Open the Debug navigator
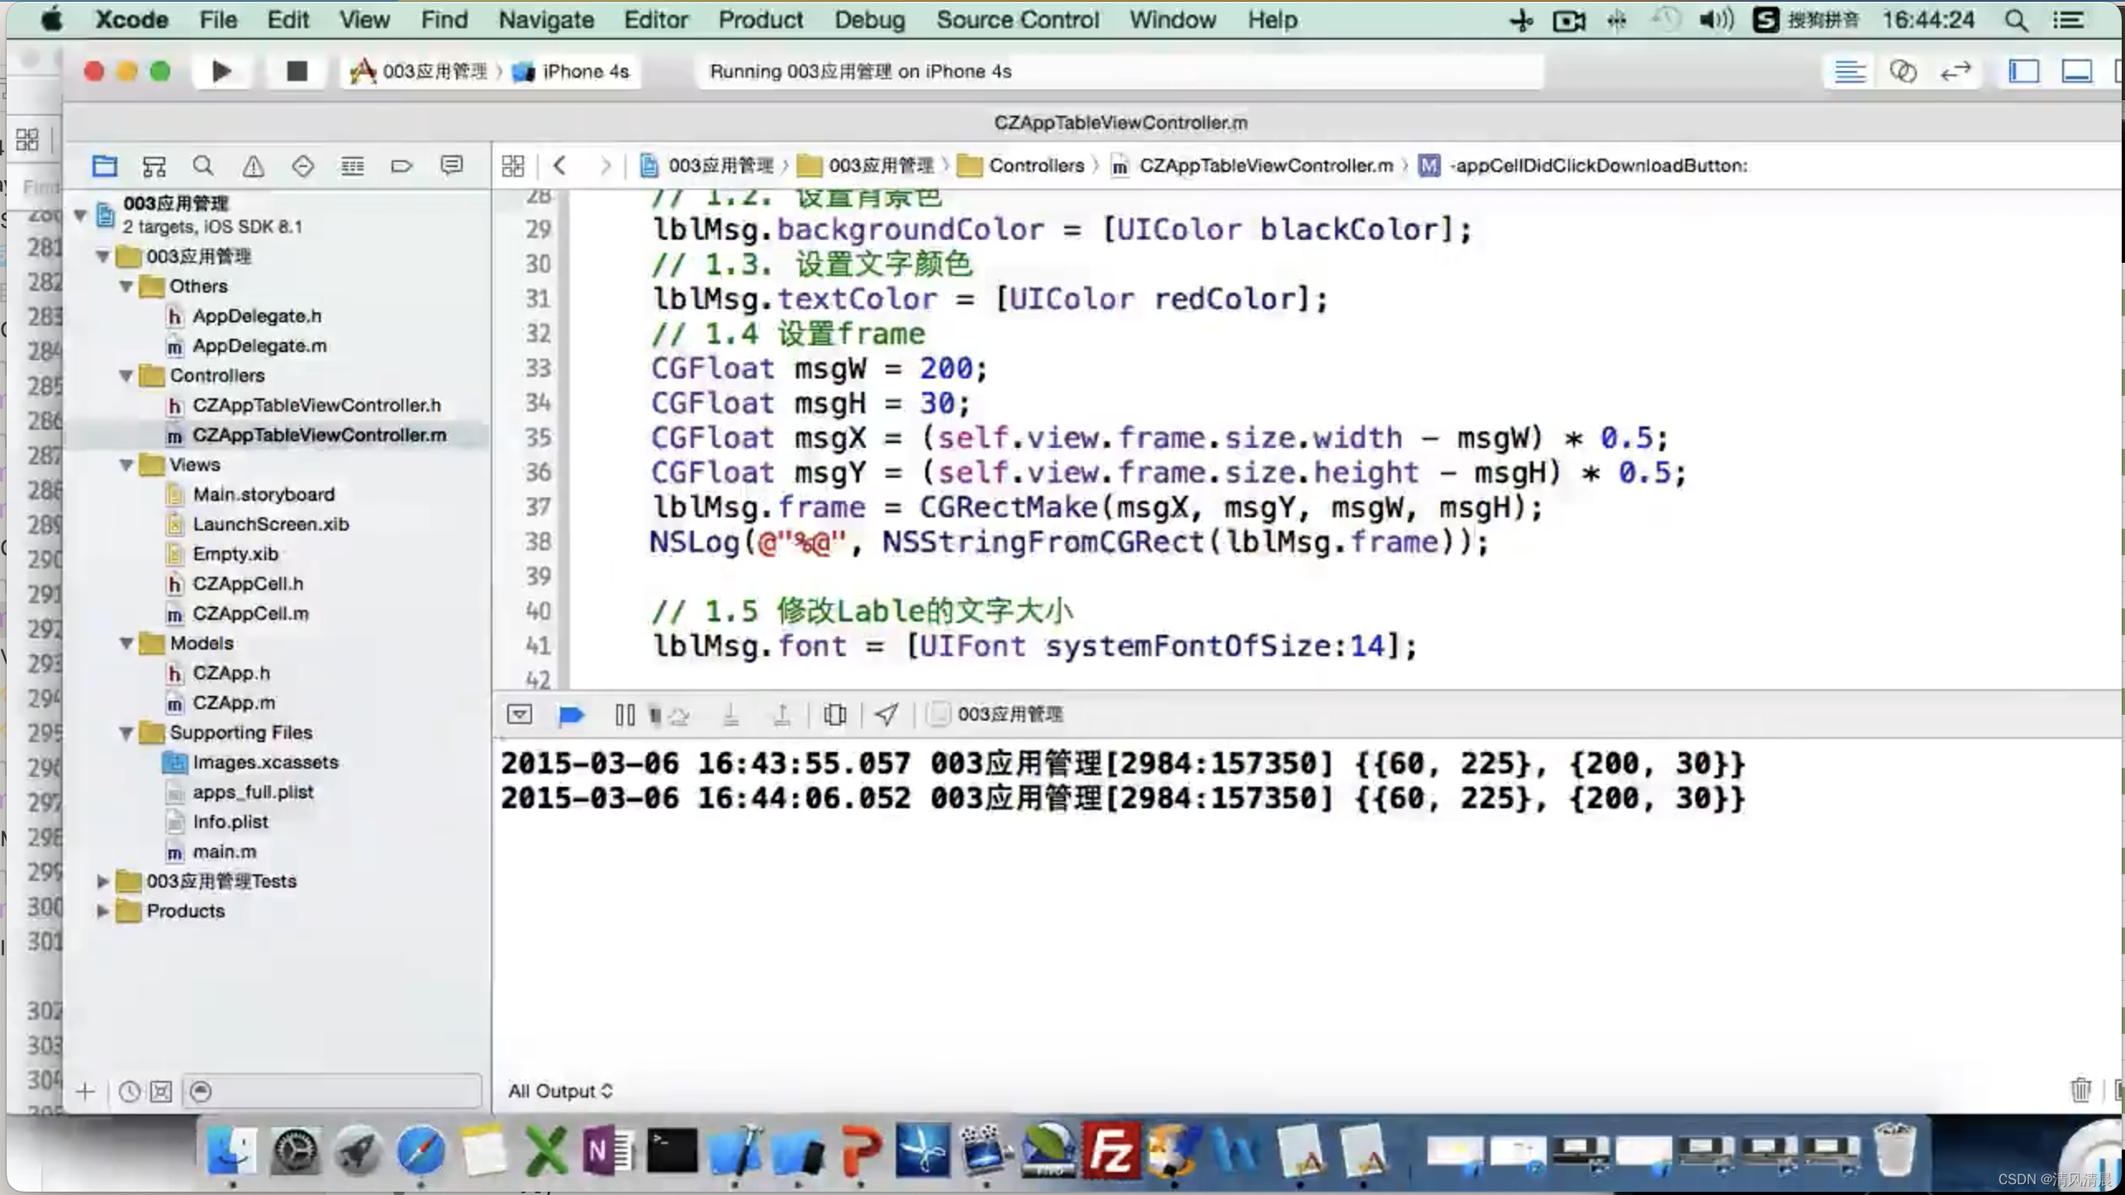 [x=352, y=166]
